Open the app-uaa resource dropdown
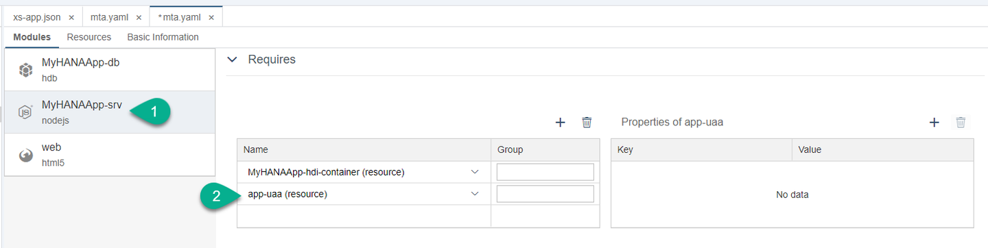The width and height of the screenshot is (988, 248). (475, 194)
